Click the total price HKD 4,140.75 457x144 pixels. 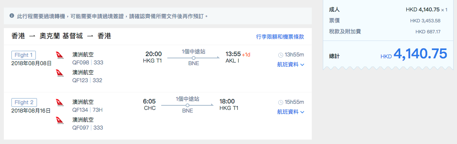point(414,54)
